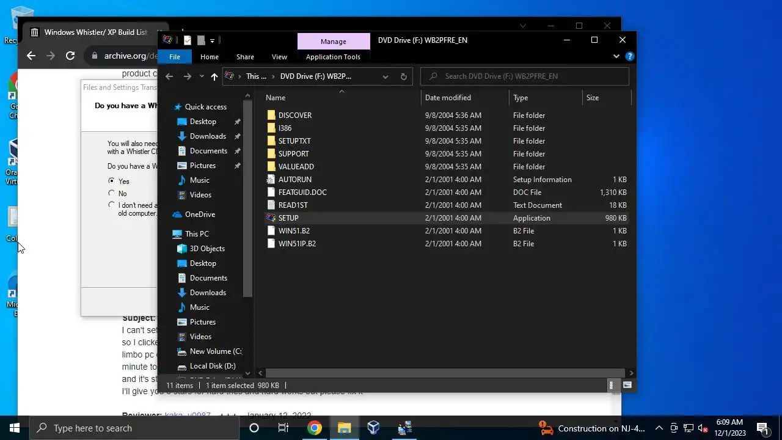Click the volume muted tray icon

(x=703, y=428)
